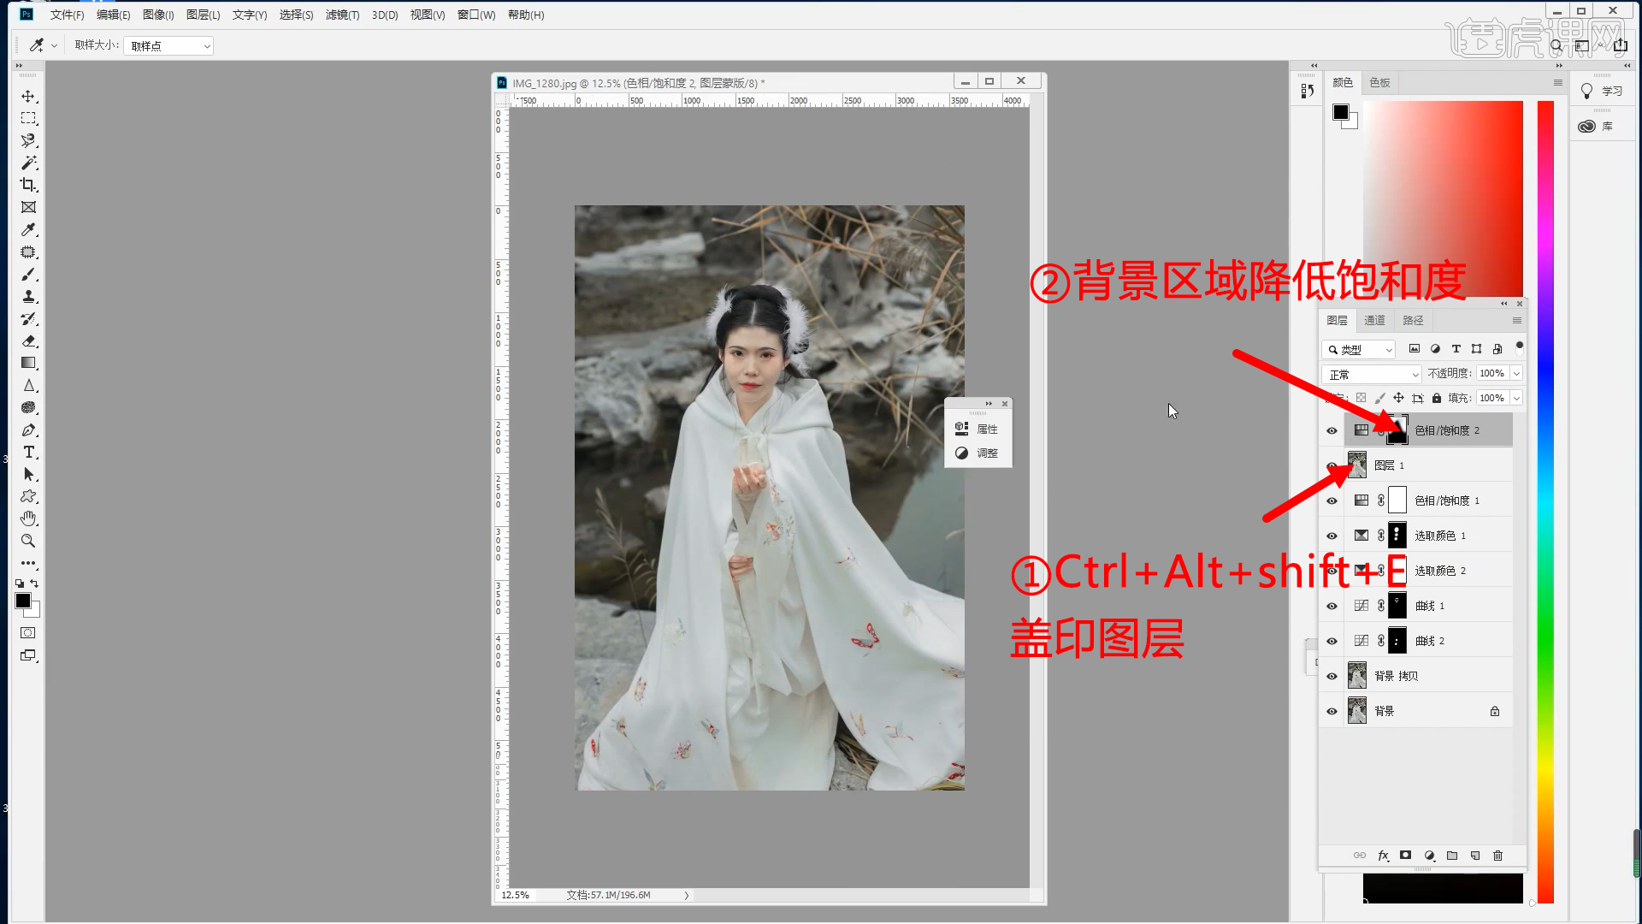Open the blend mode 正常 dropdown
The image size is (1642, 924).
[1373, 374]
